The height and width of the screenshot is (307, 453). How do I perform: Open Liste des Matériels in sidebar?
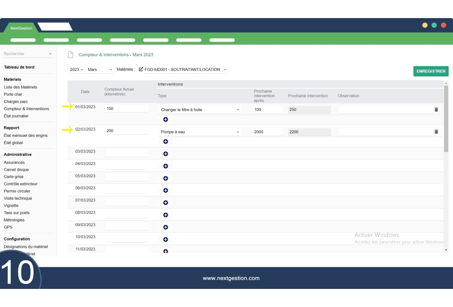point(20,87)
